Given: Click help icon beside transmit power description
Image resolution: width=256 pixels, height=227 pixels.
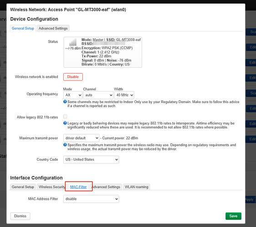Looking at the screenshot, I should point(65,145).
